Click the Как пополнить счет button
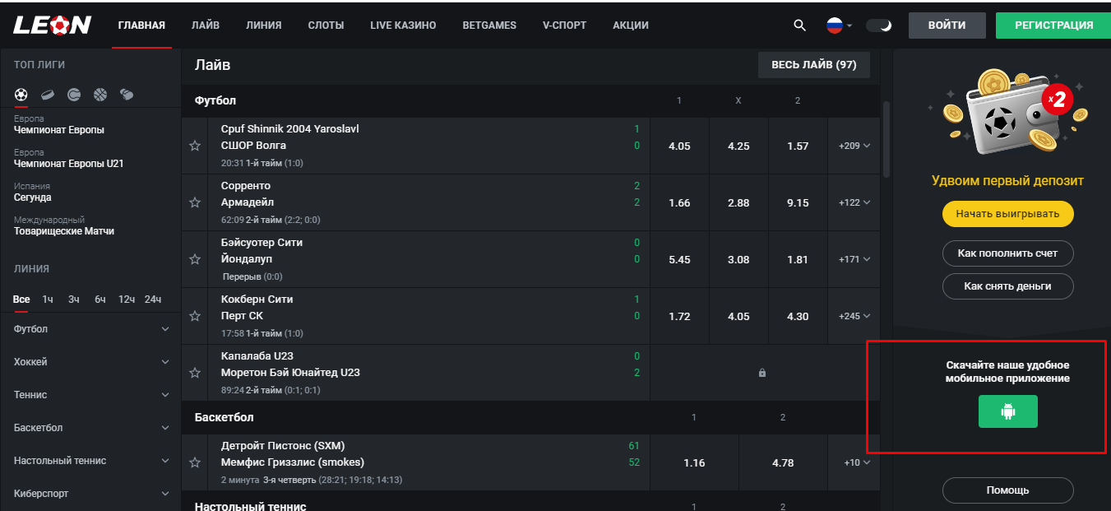This screenshot has width=1111, height=511. coord(1008,253)
